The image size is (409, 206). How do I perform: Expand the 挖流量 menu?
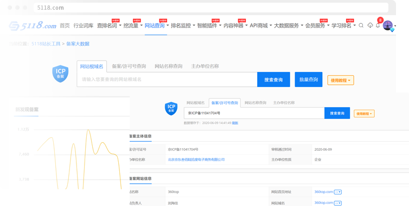pyautogui.click(x=133, y=25)
